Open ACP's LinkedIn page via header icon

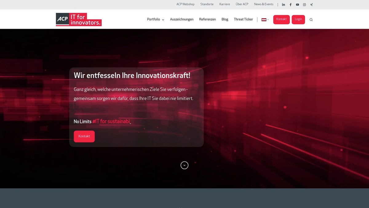[x=283, y=4]
